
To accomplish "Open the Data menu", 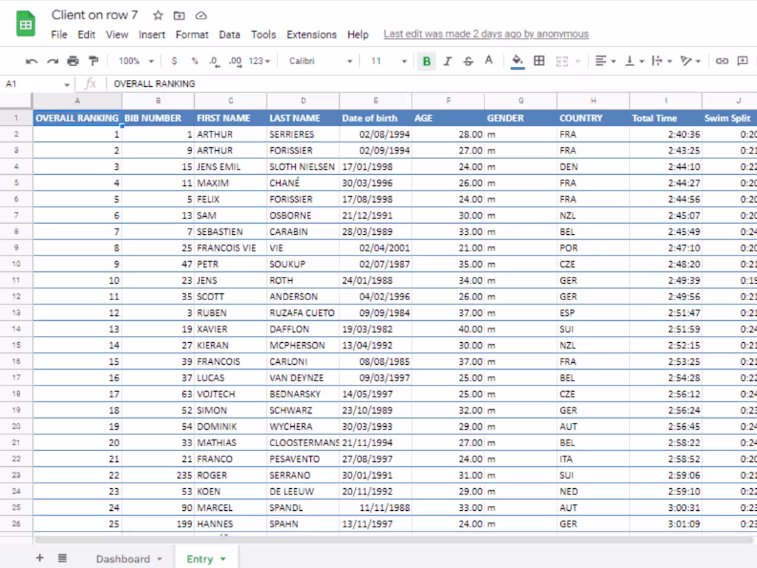I will [229, 35].
